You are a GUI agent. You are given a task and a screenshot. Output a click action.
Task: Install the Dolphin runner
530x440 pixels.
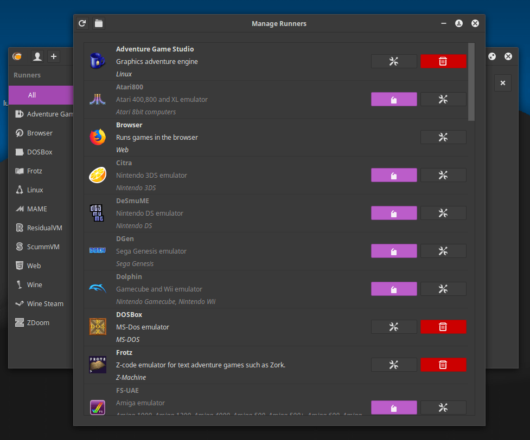click(x=394, y=289)
